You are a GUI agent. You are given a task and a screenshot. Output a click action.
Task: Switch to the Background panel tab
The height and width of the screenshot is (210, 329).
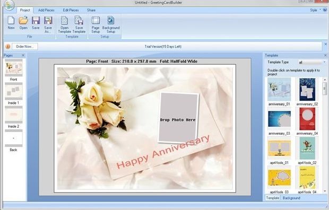point(291,198)
